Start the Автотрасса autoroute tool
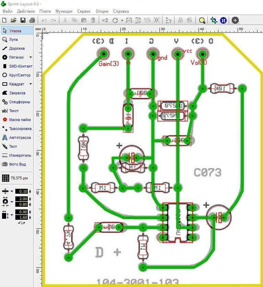Viewport: 263px width, 287px height. pyautogui.click(x=17, y=137)
